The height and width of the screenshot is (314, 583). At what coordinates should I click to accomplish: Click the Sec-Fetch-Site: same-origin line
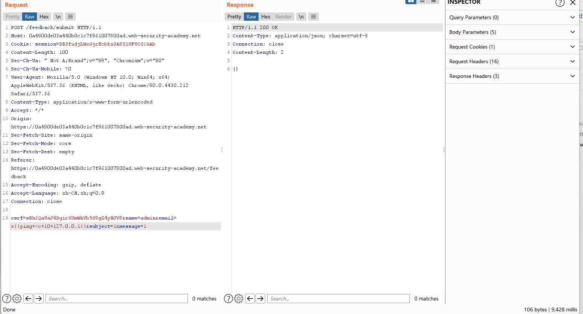[52, 135]
